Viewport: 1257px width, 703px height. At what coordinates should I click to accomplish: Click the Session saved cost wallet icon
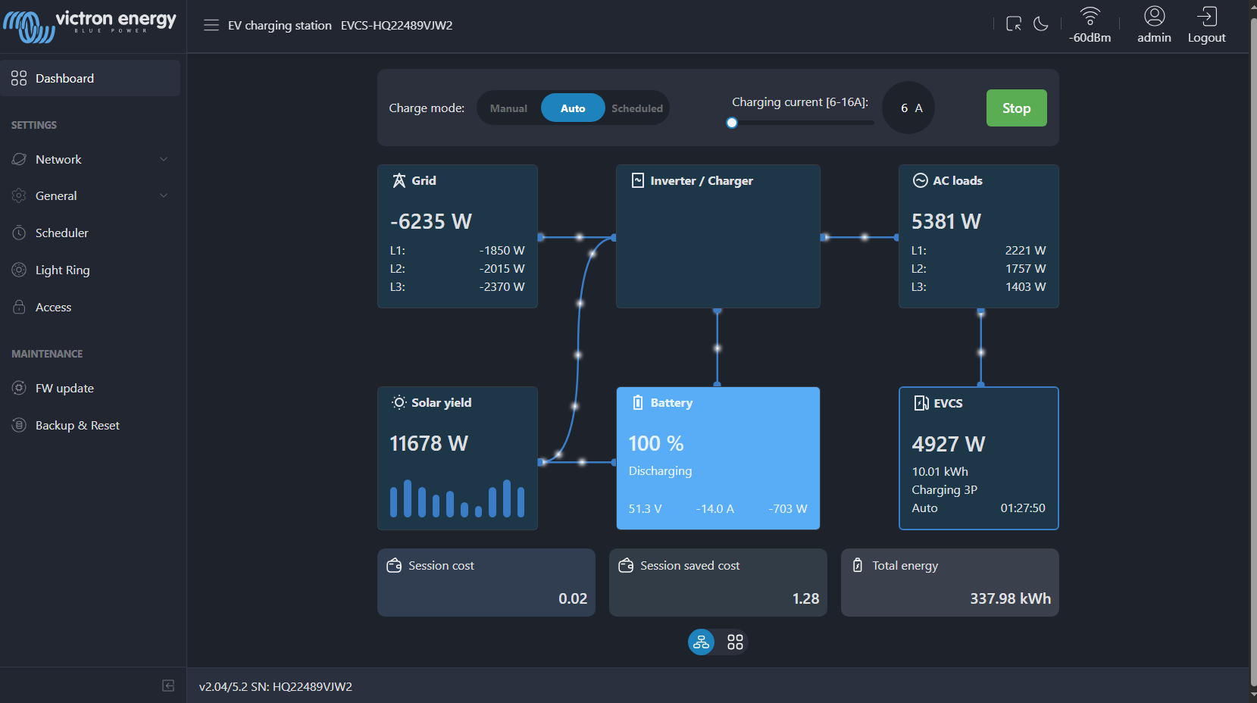626,565
